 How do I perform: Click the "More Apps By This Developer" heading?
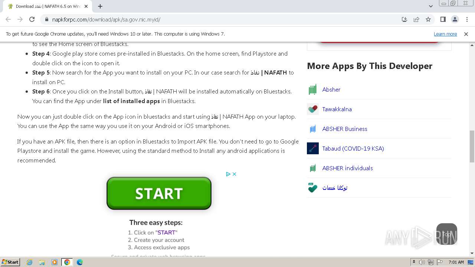(x=370, y=66)
